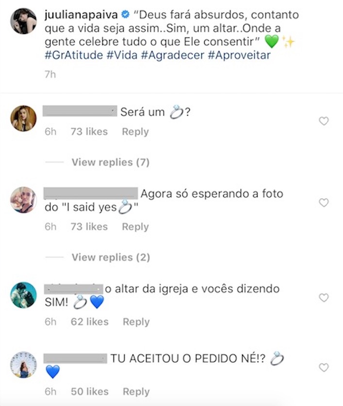Open the underwater couple avatar
This screenshot has width=343, height=406.
(24, 295)
